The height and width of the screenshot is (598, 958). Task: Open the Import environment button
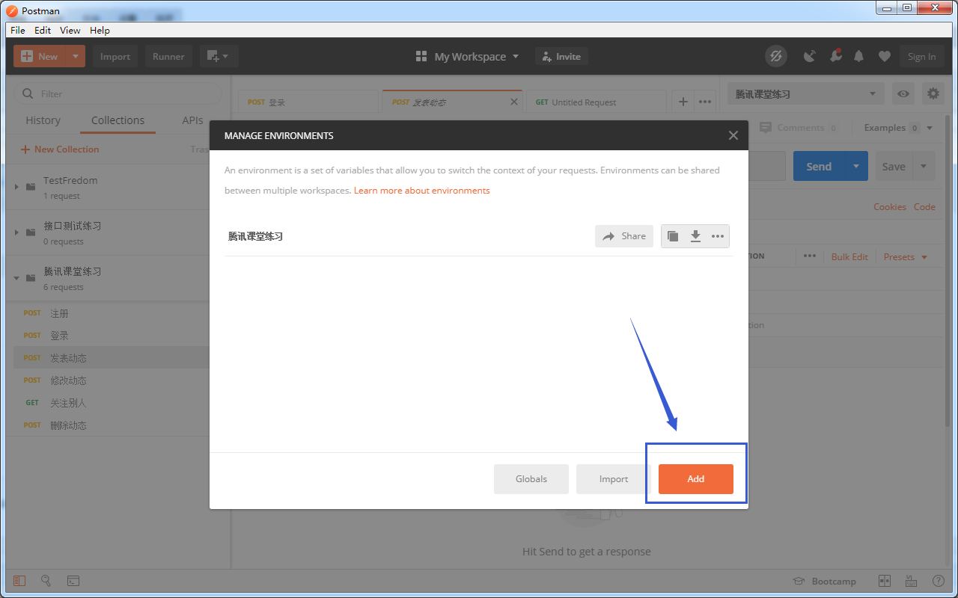(x=613, y=479)
